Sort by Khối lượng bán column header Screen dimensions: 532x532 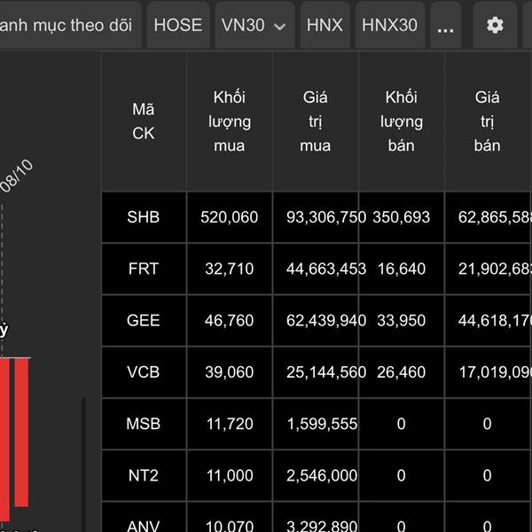[402, 121]
